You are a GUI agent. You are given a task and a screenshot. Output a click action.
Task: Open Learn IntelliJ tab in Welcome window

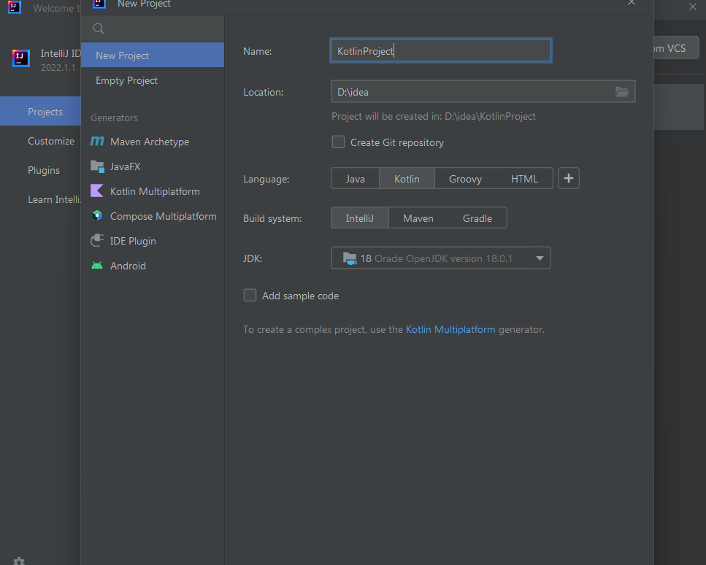(41, 199)
